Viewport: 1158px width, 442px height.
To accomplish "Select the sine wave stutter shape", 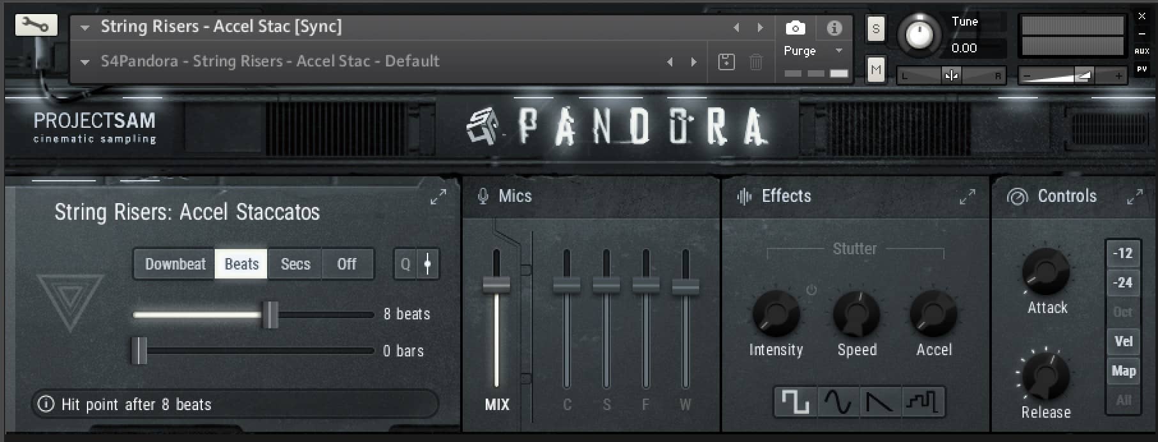I will point(838,402).
